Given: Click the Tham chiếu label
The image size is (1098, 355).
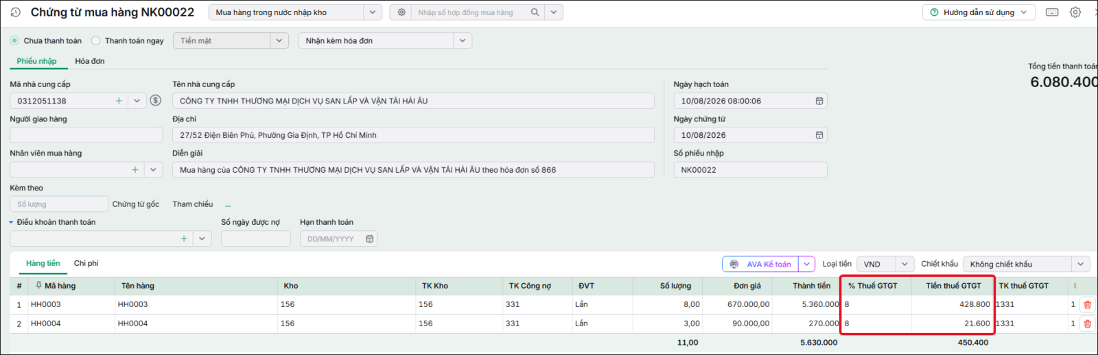Looking at the screenshot, I should [x=193, y=204].
